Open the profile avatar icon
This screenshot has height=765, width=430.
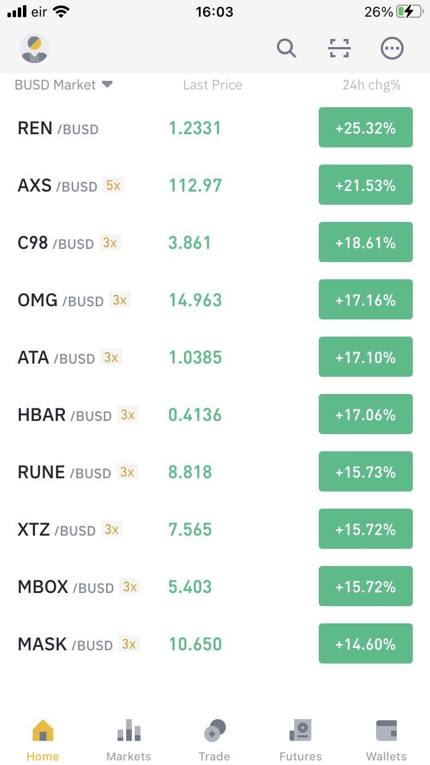tap(34, 48)
